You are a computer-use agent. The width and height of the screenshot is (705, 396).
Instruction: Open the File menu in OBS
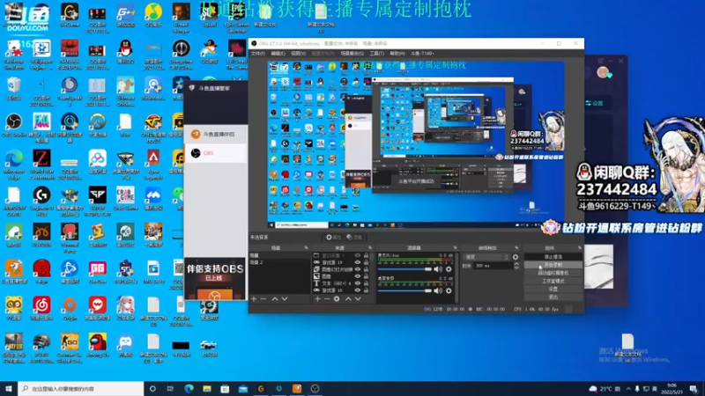coord(258,54)
